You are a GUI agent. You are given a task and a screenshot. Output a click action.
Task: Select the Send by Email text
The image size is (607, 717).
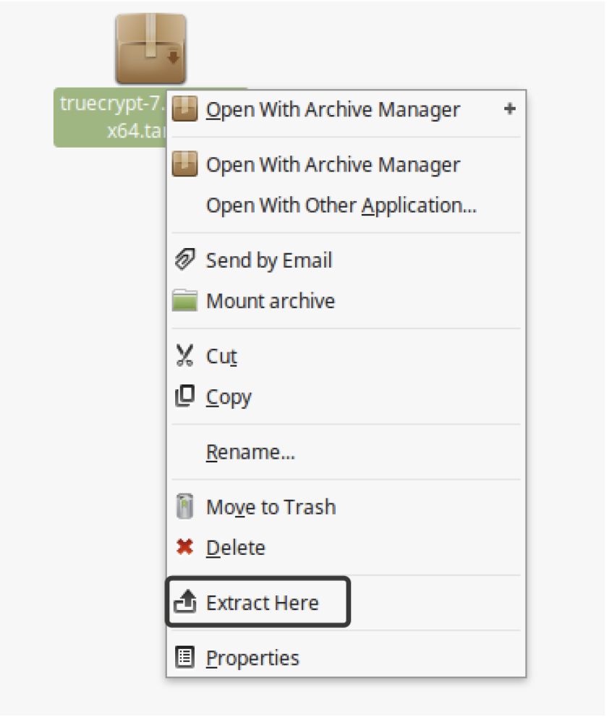click(268, 261)
